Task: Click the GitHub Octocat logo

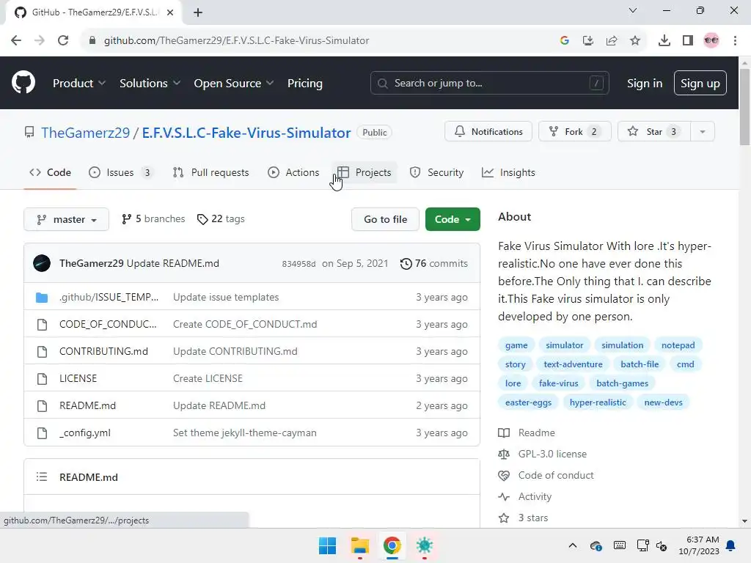Action: tap(23, 82)
